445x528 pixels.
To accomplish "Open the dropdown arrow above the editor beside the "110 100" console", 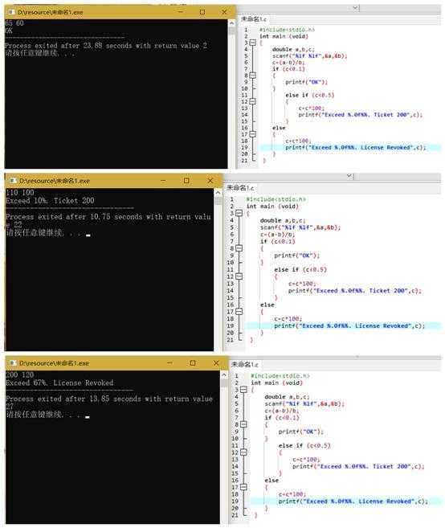I will [x=349, y=176].
